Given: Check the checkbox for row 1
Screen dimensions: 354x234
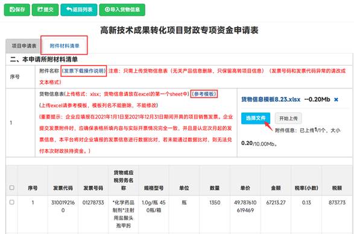Looking at the screenshot, I should [11, 202].
